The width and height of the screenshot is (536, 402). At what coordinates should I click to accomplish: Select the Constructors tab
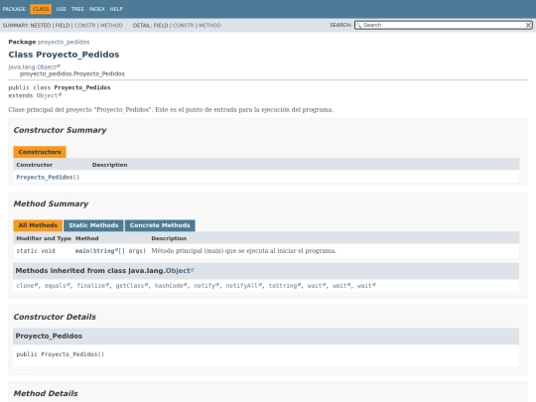click(x=40, y=152)
